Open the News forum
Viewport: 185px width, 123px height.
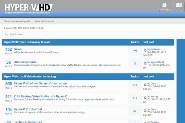point(18,49)
